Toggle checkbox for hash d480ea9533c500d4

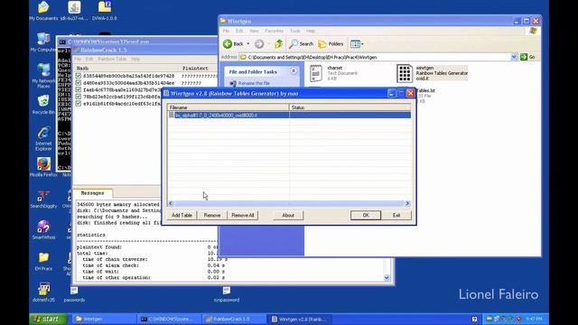click(x=79, y=83)
